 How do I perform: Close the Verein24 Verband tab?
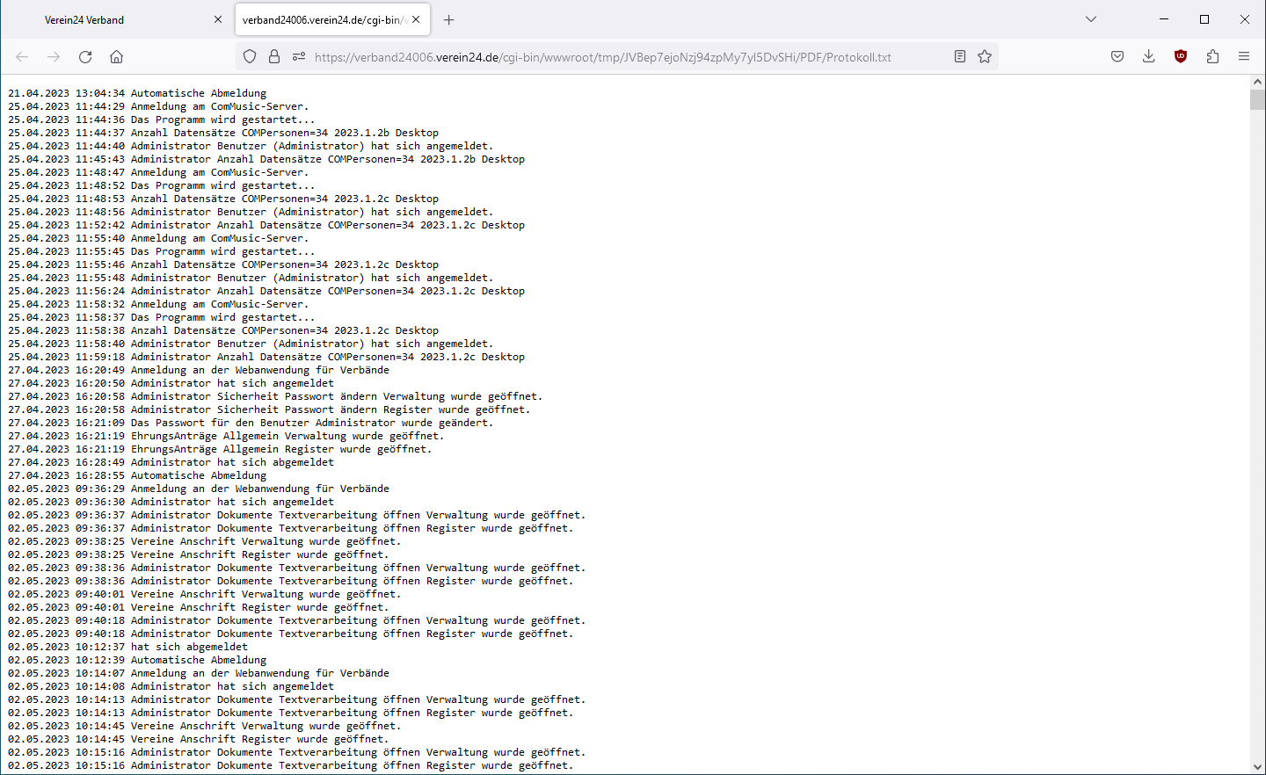tap(218, 19)
